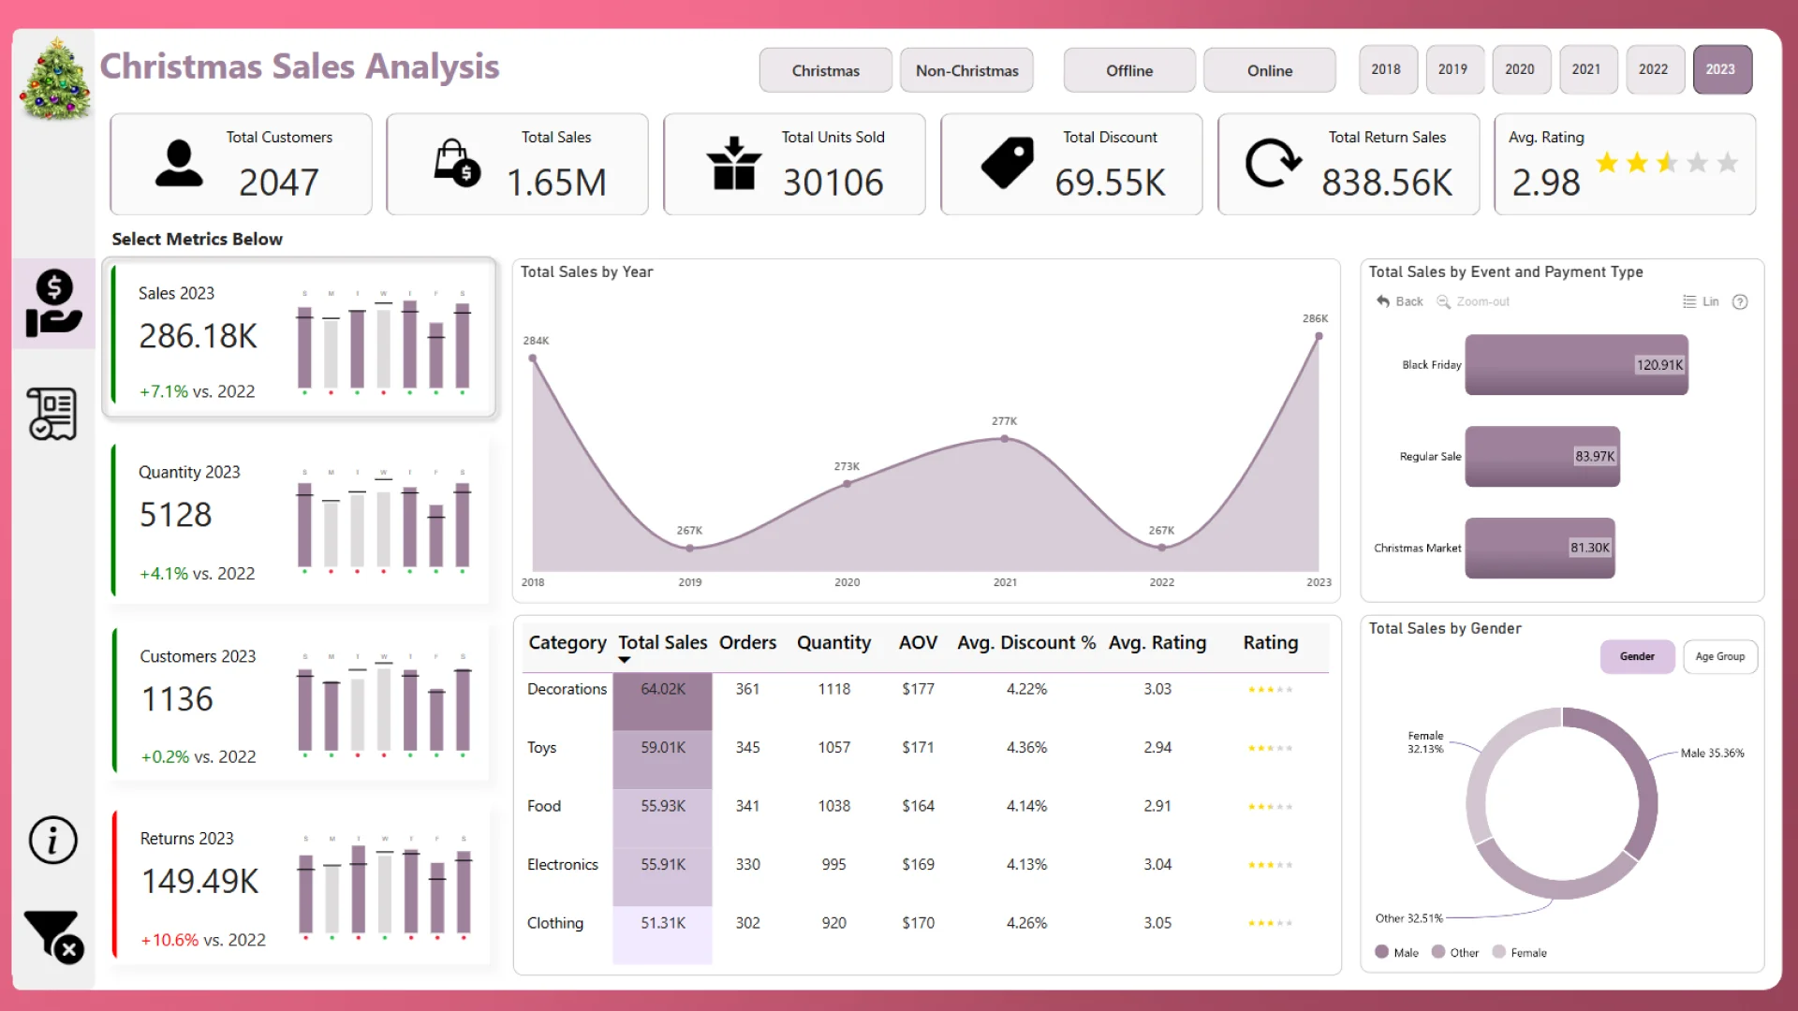Switch donut chart to Age Group tab
1798x1011 pixels.
pos(1719,656)
